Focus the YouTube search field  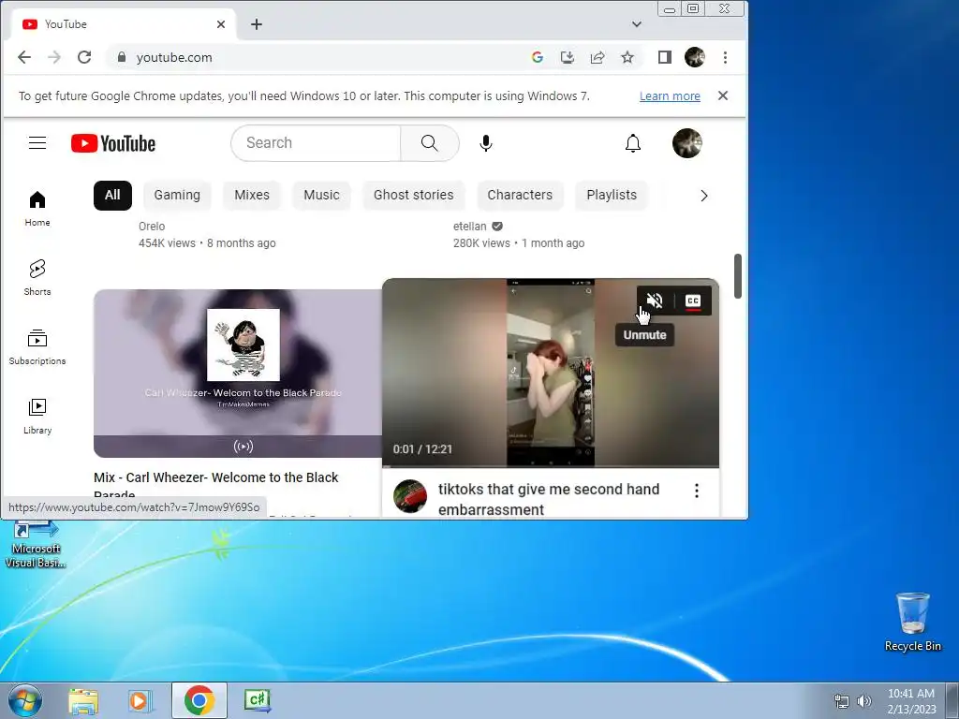pos(316,143)
